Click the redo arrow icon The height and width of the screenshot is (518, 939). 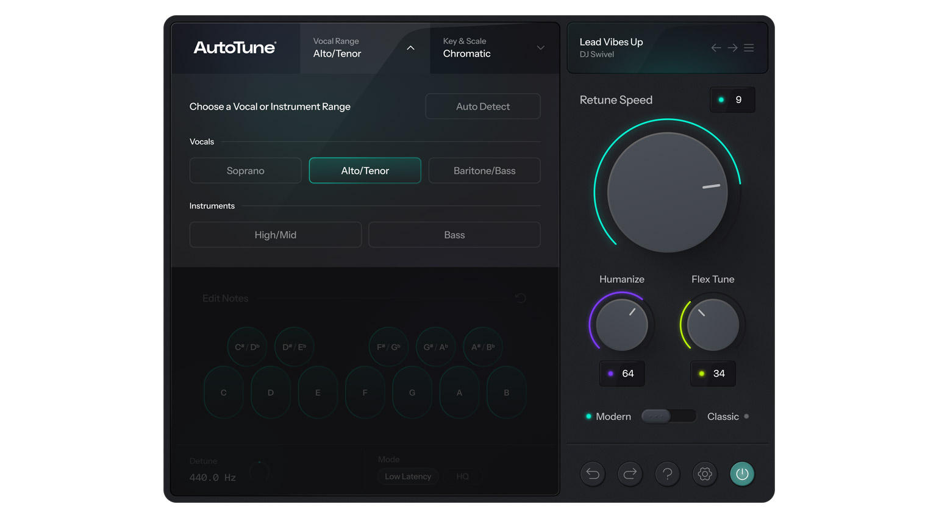pyautogui.click(x=630, y=474)
